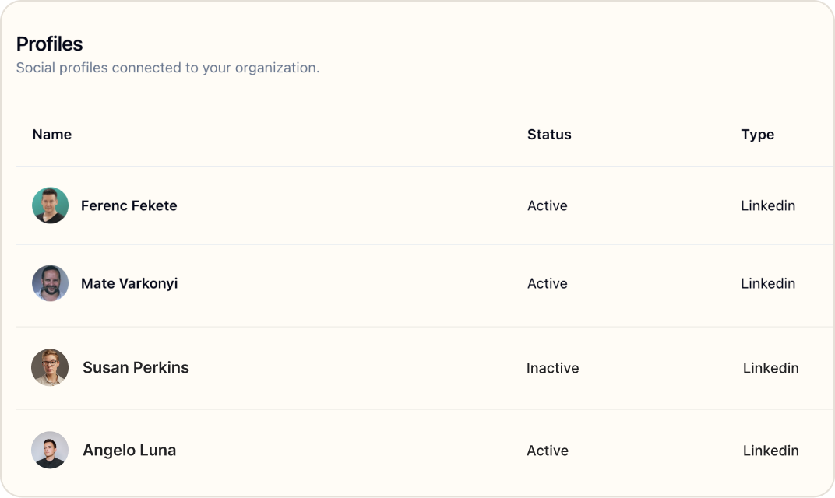Open Mate Varkonyi's profile avatar
835x498 pixels.
pos(50,283)
